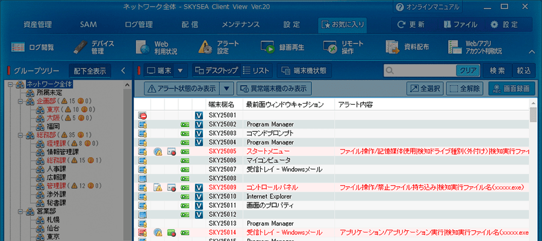Start リモート操作 remote control icon

click(330, 48)
